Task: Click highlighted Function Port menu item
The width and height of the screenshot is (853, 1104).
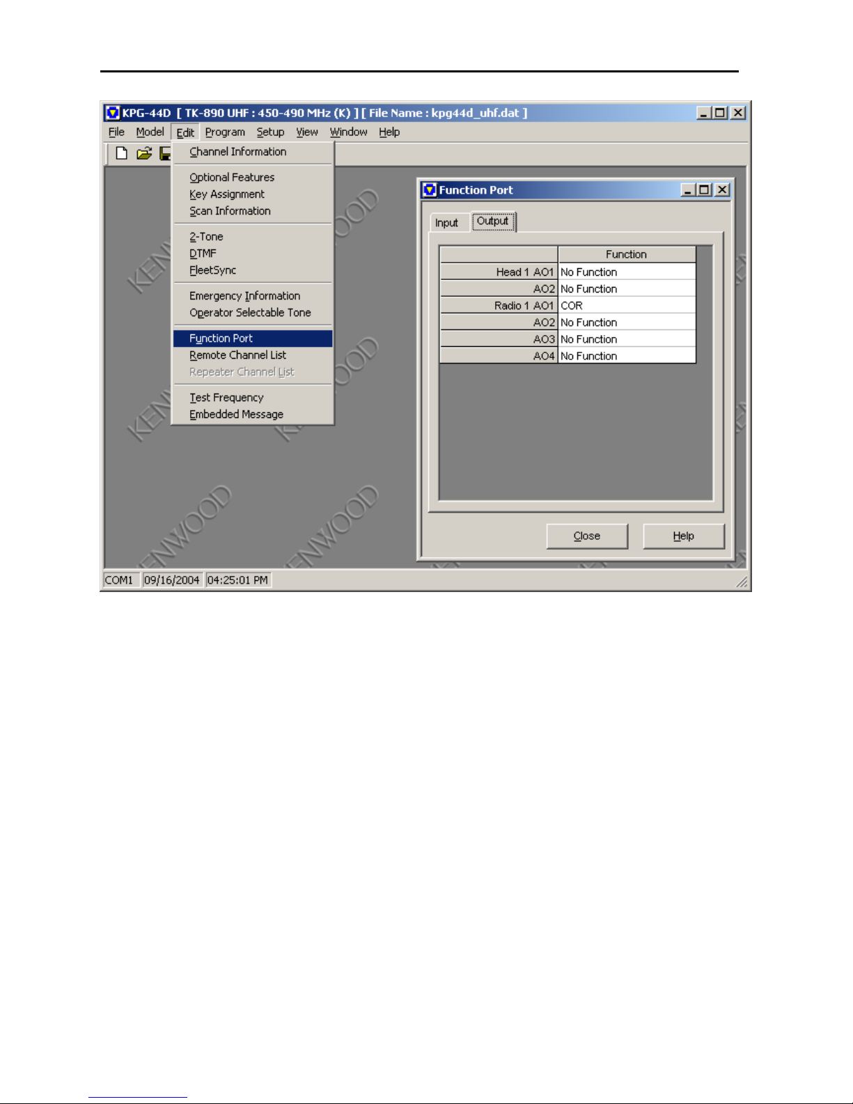Action: click(x=253, y=339)
